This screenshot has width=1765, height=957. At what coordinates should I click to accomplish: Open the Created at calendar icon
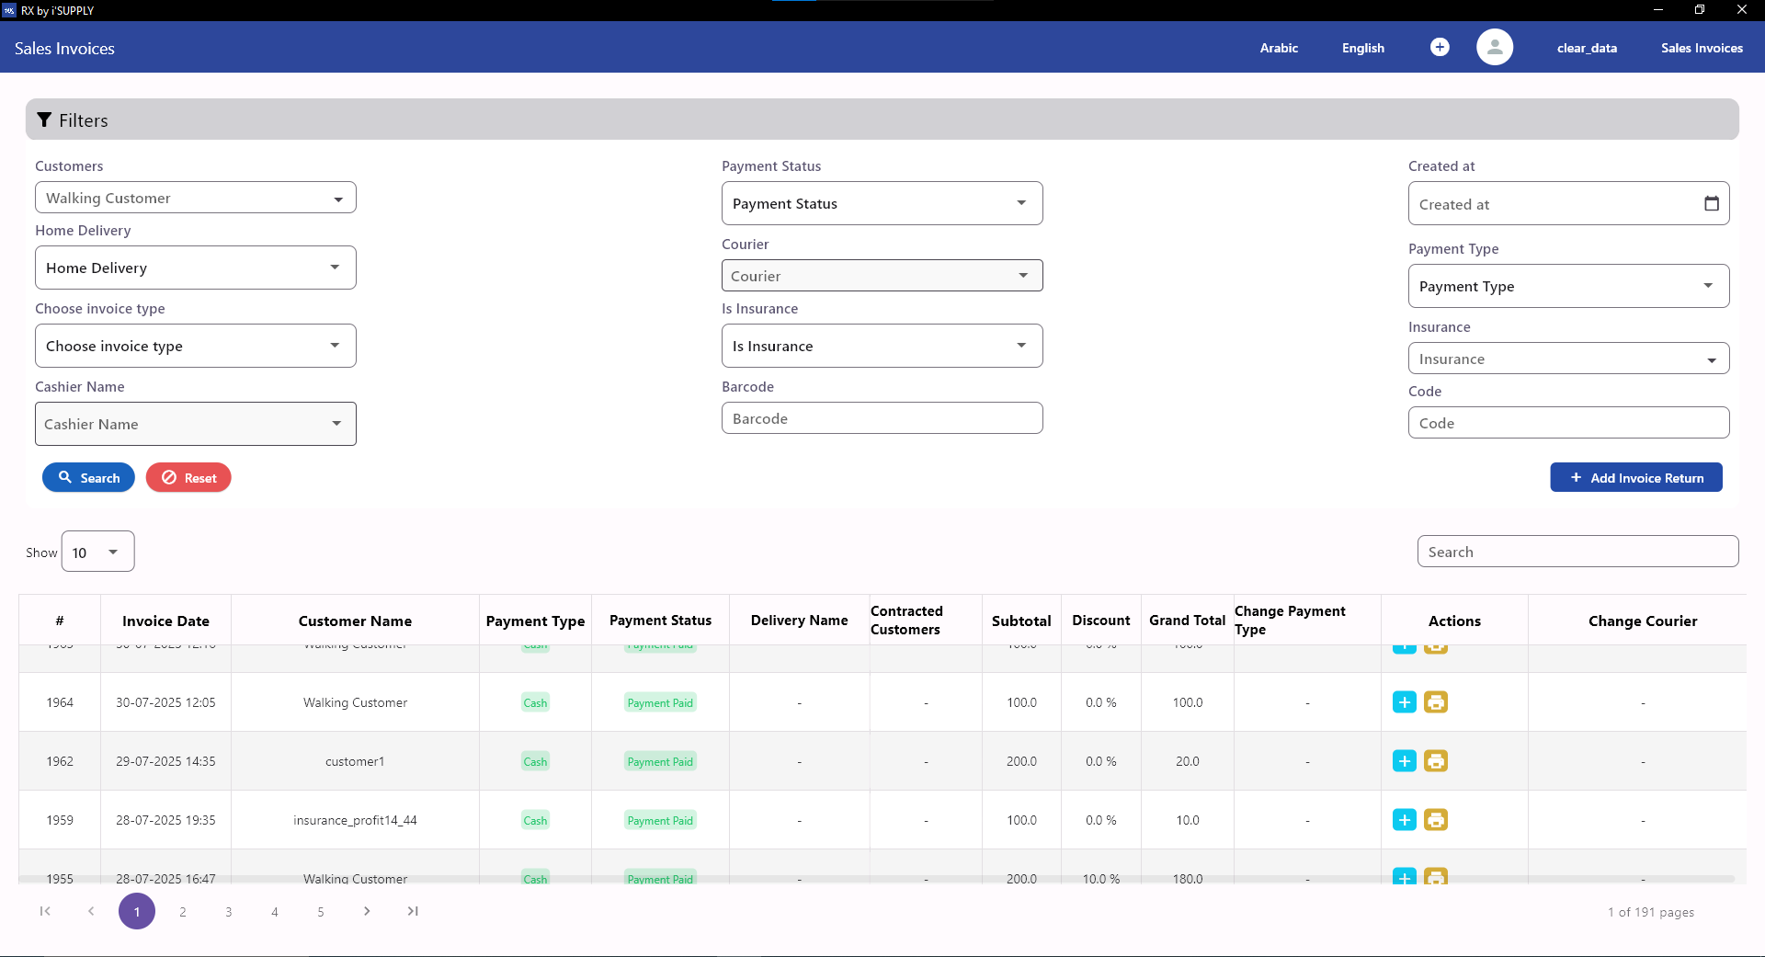tap(1711, 203)
